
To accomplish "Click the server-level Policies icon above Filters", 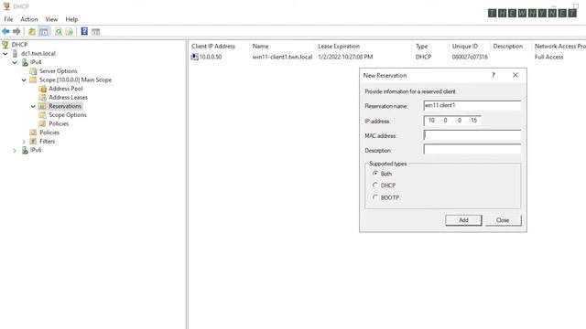I will pyautogui.click(x=33, y=133).
